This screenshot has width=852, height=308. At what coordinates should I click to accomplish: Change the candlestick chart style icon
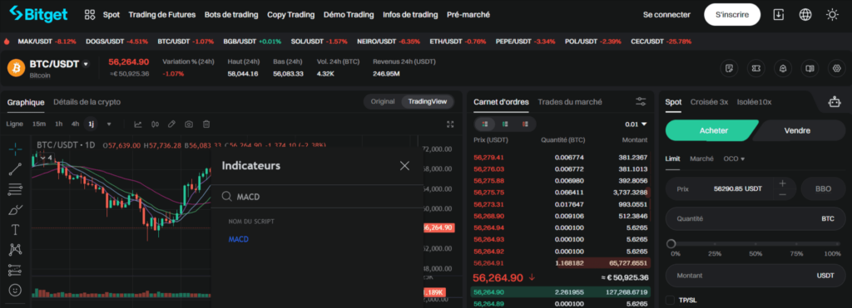(155, 125)
